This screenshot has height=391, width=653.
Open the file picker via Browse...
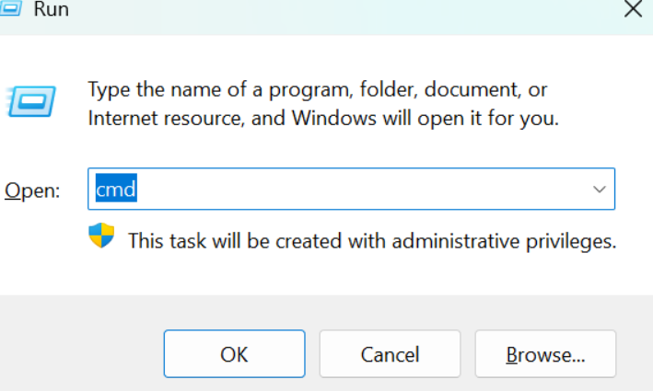[545, 354]
